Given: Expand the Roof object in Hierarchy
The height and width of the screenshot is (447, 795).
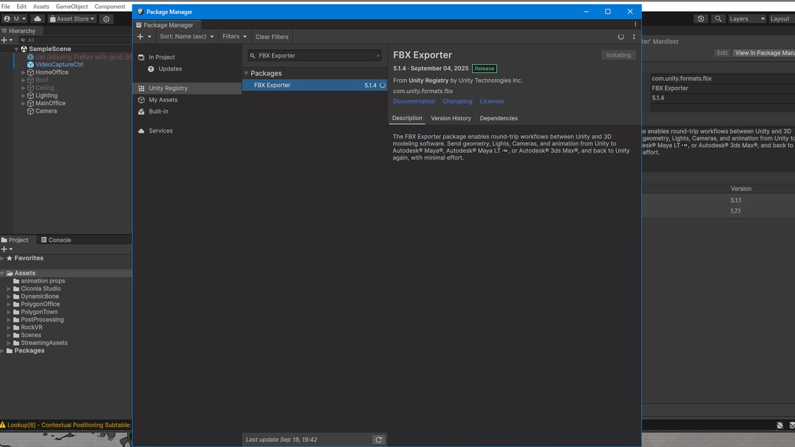Looking at the screenshot, I should (24, 80).
